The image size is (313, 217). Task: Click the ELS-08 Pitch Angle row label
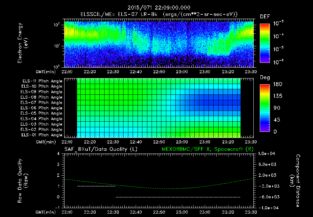point(42,97)
